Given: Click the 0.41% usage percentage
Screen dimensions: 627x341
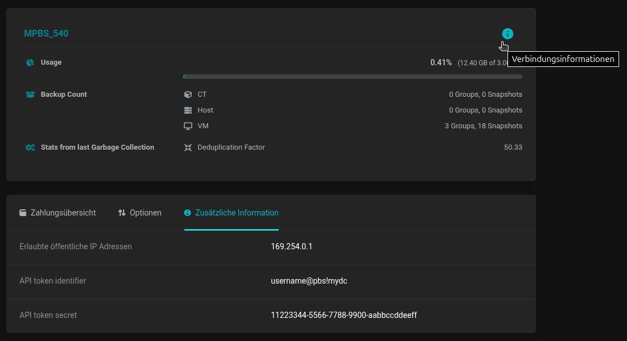Looking at the screenshot, I should point(441,62).
